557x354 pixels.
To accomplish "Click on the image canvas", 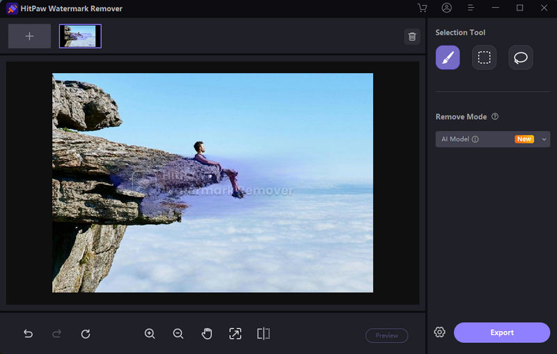I will (212, 183).
